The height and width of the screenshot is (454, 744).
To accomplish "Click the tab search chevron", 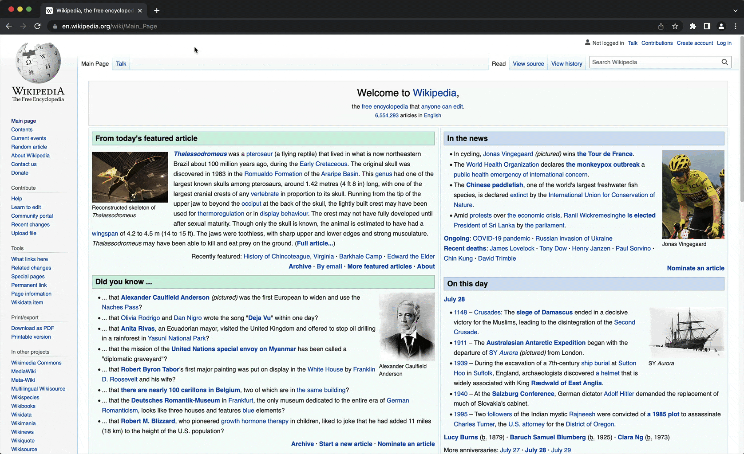I will [735, 11].
